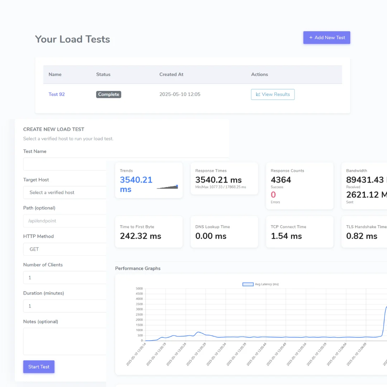The height and width of the screenshot is (387, 387).
Task: Click the latency line in the graph
Action: pos(267,337)
